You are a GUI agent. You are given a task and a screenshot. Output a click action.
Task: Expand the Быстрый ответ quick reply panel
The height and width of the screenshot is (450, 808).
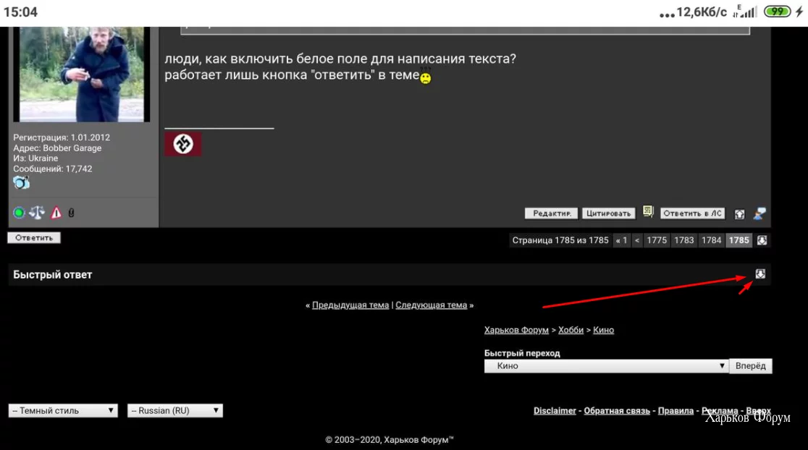760,274
